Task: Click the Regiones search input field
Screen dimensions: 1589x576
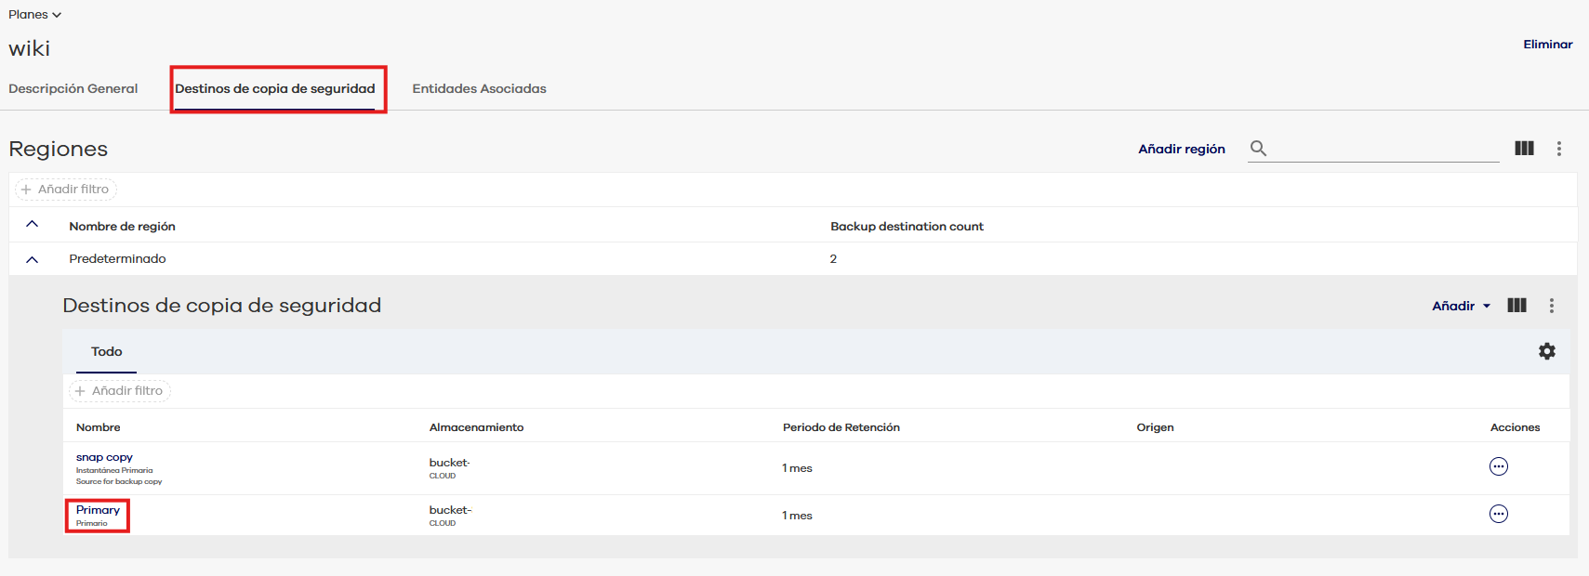Action: click(x=1385, y=149)
